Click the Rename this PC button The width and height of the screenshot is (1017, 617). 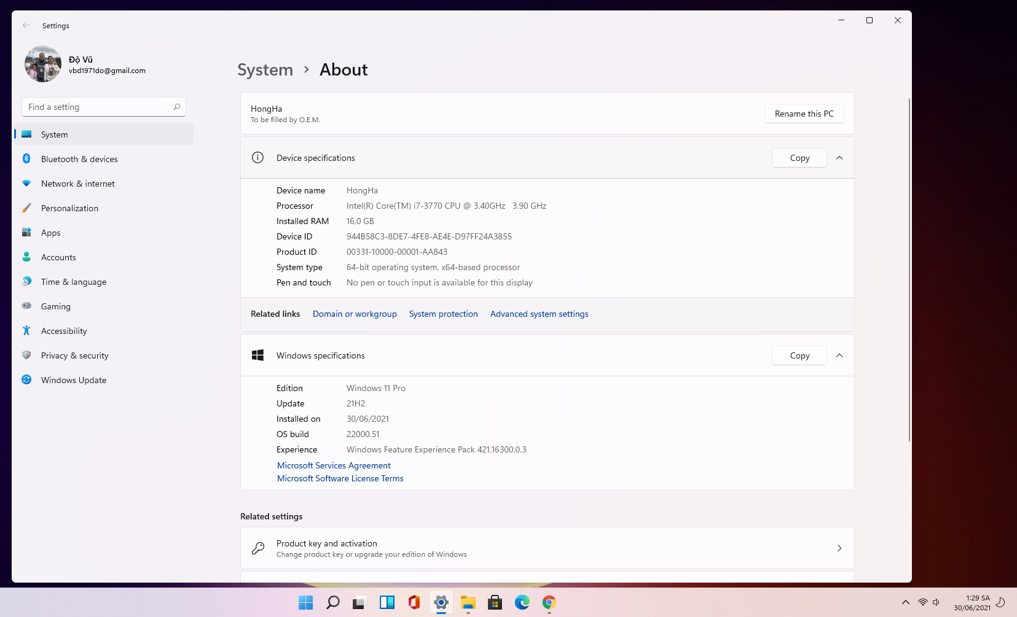pos(804,114)
